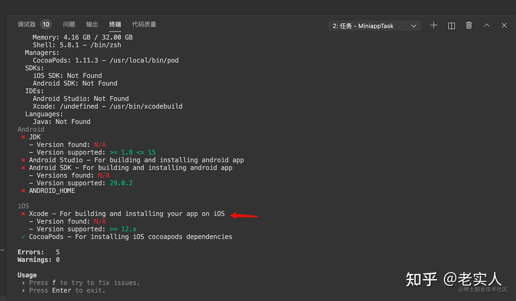Switch to the 调试器 tab
516x301 pixels.
pyautogui.click(x=27, y=24)
